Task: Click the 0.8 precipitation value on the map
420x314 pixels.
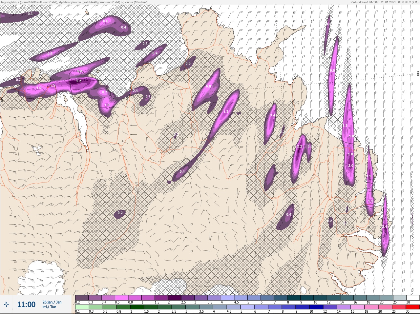Action: click(208, 87)
